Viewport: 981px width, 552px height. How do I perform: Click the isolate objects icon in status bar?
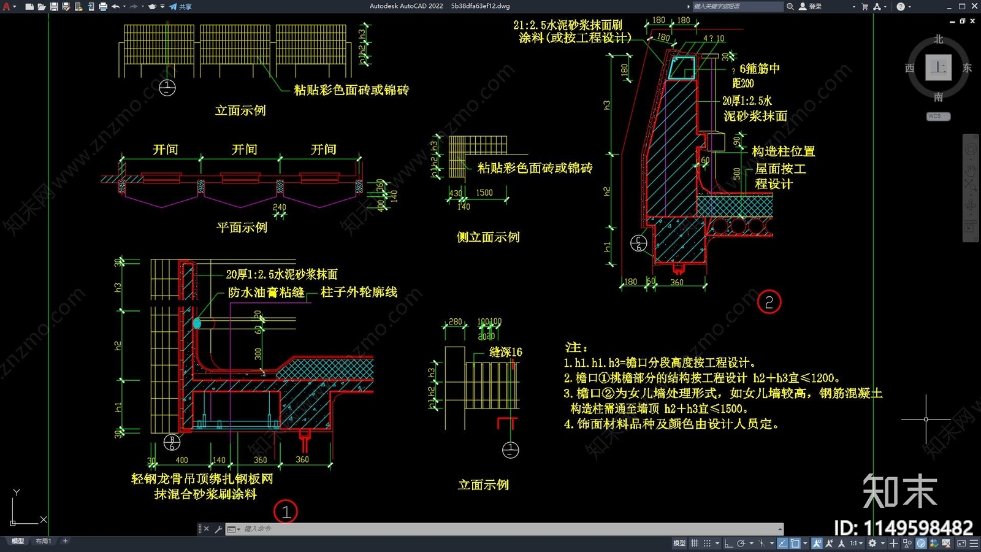907,543
